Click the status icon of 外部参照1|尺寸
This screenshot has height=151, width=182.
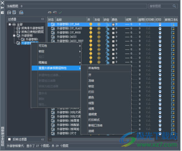(x=53, y=133)
